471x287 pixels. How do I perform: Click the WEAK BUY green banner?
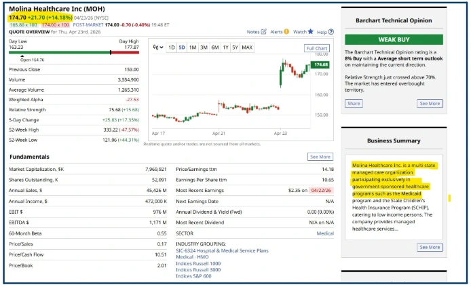pyautogui.click(x=394, y=39)
